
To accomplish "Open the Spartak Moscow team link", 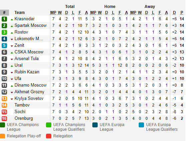I will point(31,26).
